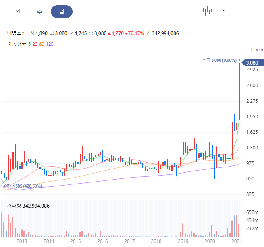
Task: Click the 2019 year label on time axis
Action: click(183, 241)
